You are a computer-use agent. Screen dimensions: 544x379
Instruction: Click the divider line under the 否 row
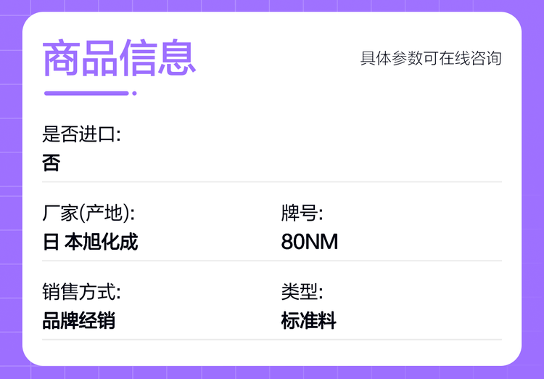point(272,182)
